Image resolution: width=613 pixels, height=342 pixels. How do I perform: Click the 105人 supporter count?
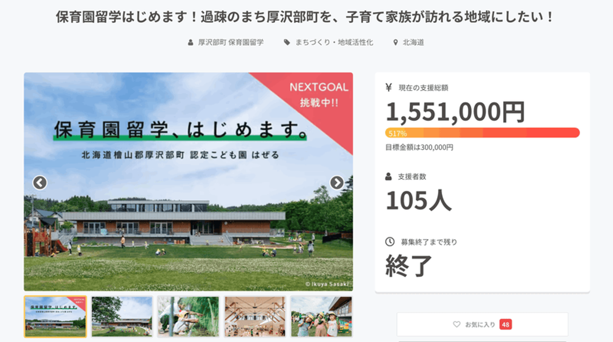[x=418, y=201]
